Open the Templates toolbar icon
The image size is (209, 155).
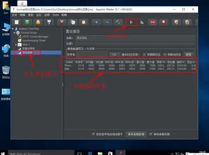click(27, 22)
